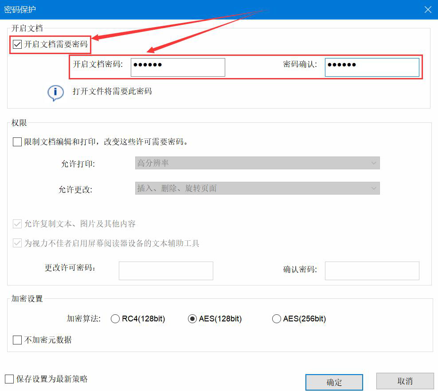The height and width of the screenshot is (391, 438).
Task: Select AES(128bit) encryption algorithm
Action: click(192, 319)
